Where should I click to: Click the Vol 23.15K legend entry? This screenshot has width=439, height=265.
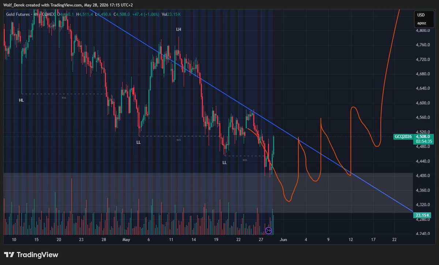(x=172, y=14)
